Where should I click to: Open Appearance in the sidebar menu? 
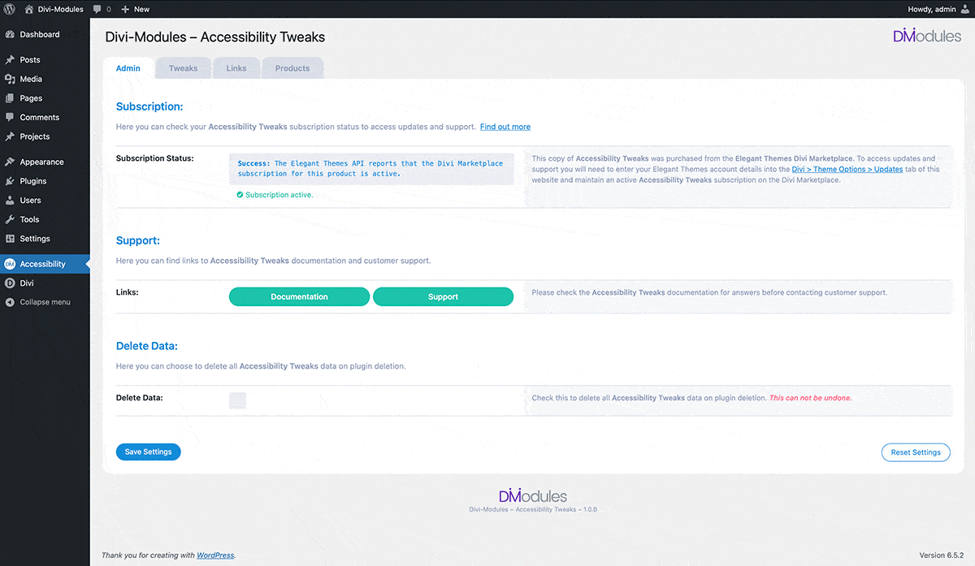pos(41,162)
